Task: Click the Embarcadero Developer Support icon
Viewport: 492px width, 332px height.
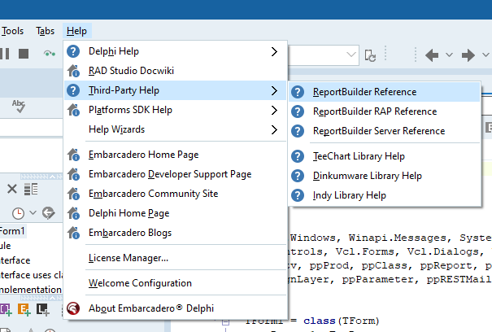Action: point(73,174)
